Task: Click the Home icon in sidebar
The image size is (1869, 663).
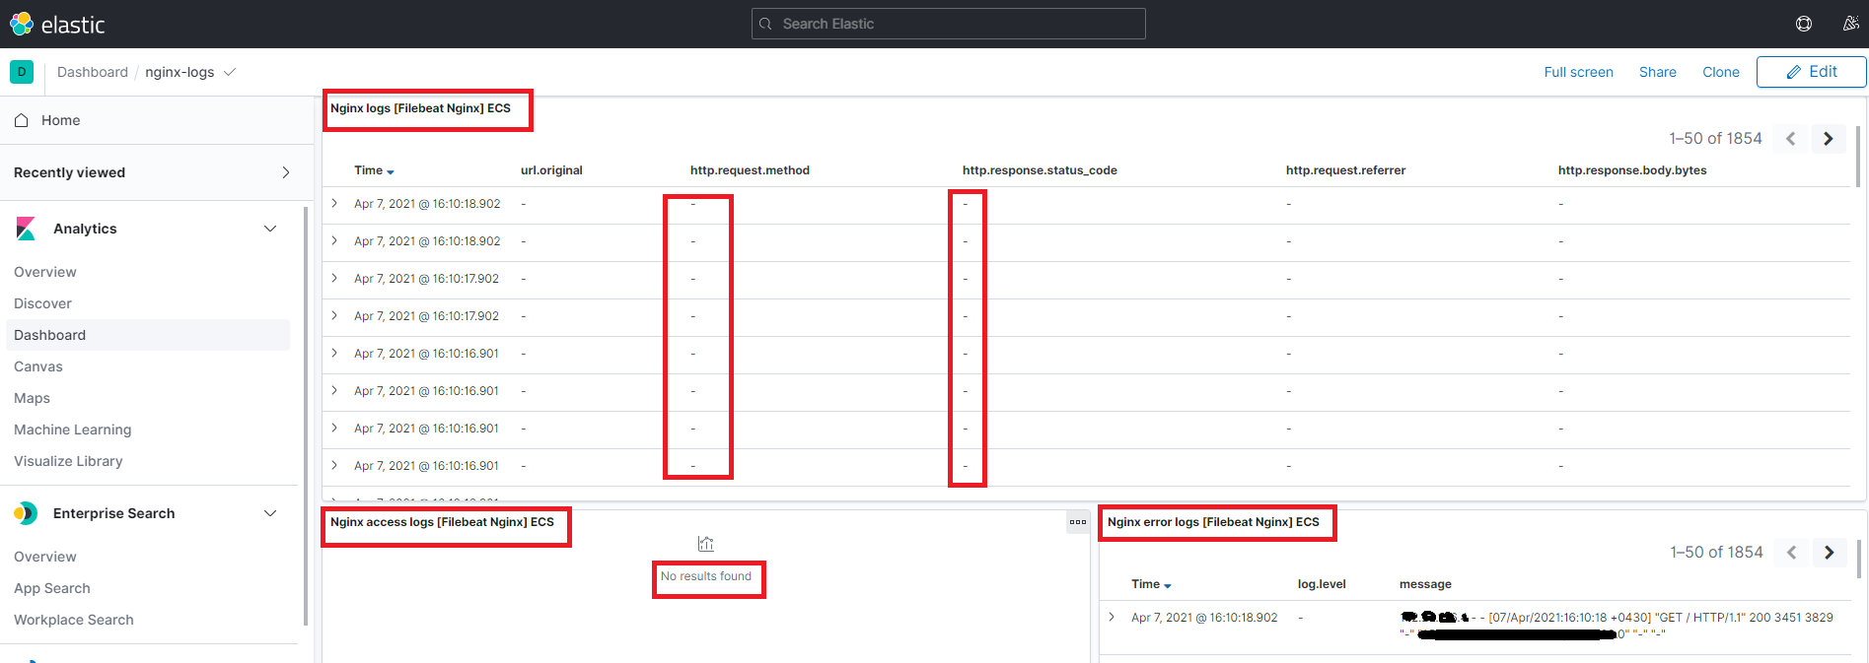Action: (21, 120)
